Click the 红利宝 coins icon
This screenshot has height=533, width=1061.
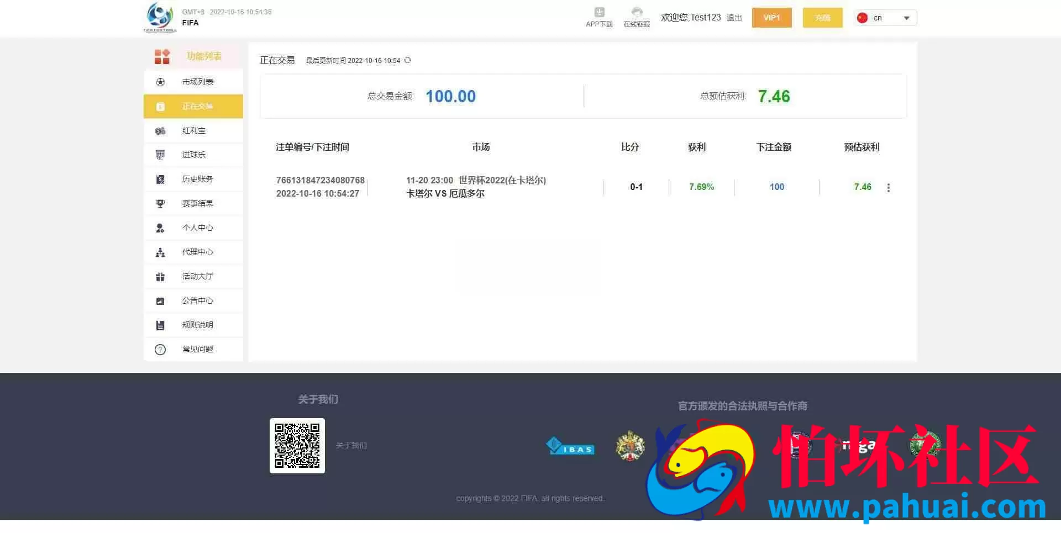[160, 130]
